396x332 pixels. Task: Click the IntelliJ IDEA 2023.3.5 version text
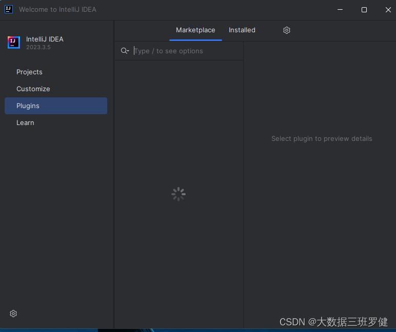(x=38, y=47)
